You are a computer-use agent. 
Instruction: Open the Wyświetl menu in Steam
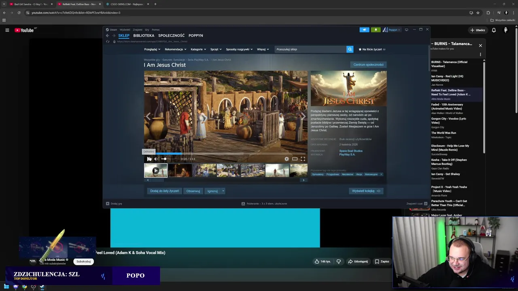(125, 30)
